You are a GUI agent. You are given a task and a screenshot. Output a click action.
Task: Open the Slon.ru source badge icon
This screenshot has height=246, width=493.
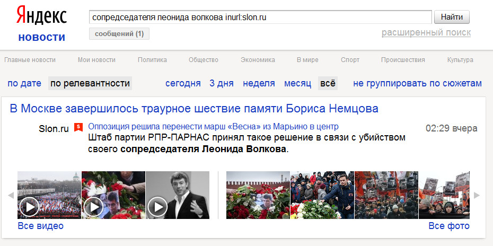(x=78, y=127)
